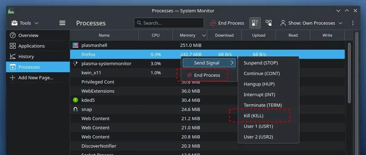
Task: Expand Show: Own Processes dropdown
Action: pos(311,23)
